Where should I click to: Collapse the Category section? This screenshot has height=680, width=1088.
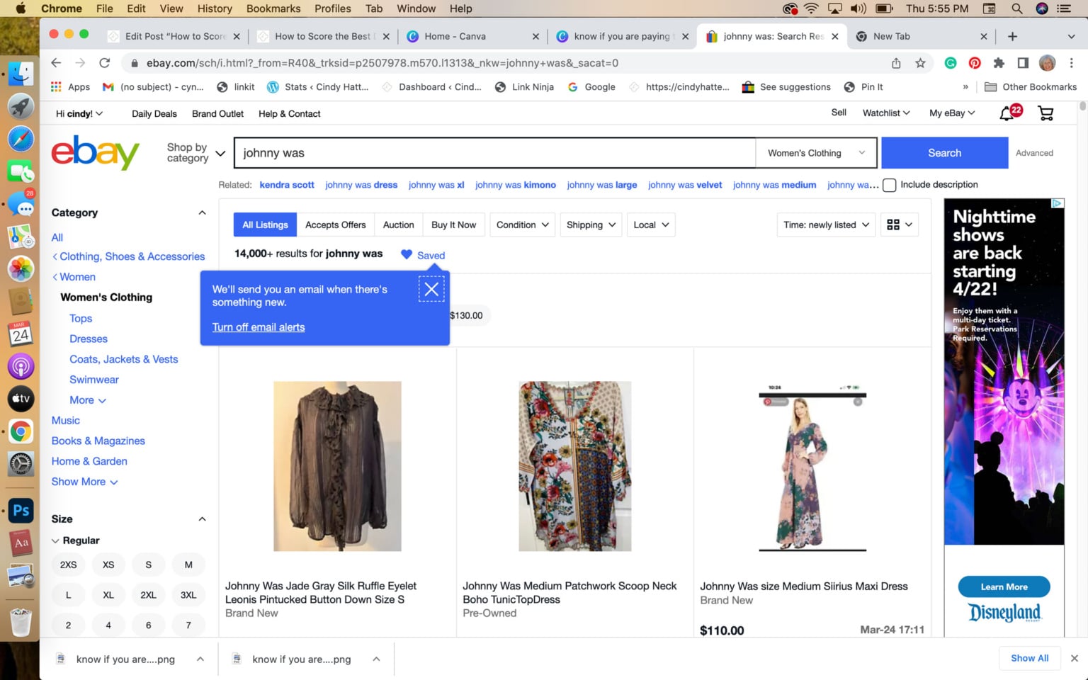point(202,212)
